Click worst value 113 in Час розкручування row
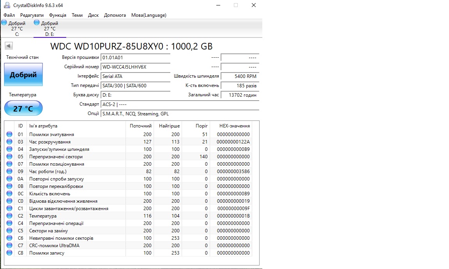 175,142
